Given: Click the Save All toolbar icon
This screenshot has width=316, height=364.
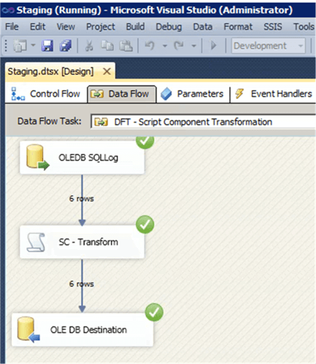Looking at the screenshot, I should tap(66, 46).
